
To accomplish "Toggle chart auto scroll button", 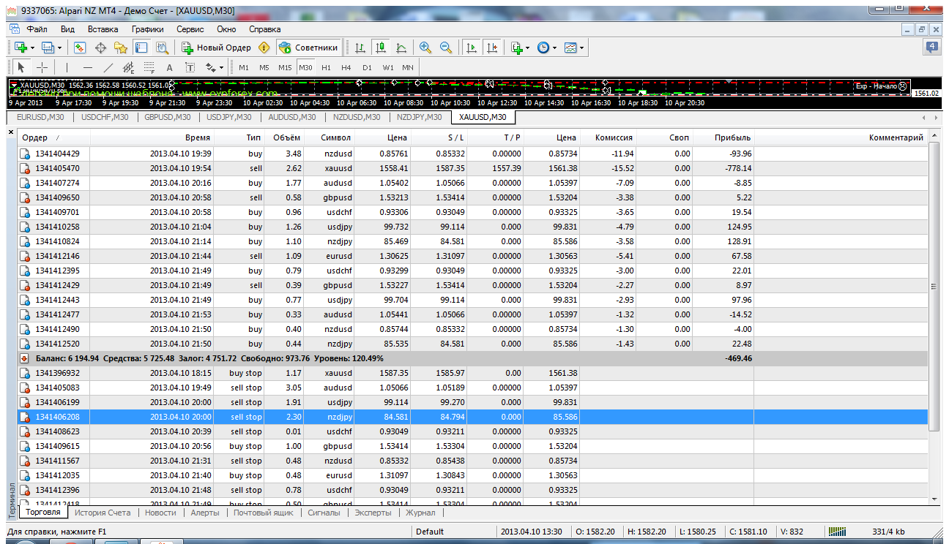I will coord(471,48).
